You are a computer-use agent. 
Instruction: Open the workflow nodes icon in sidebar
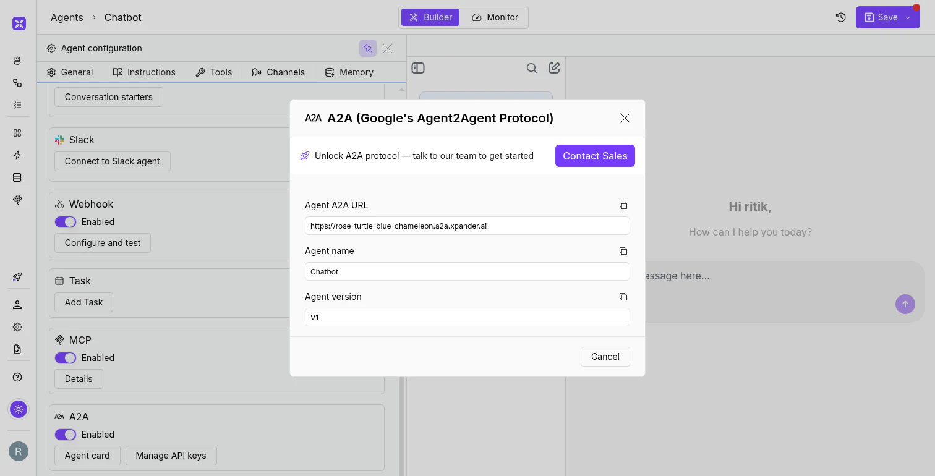coord(17,83)
